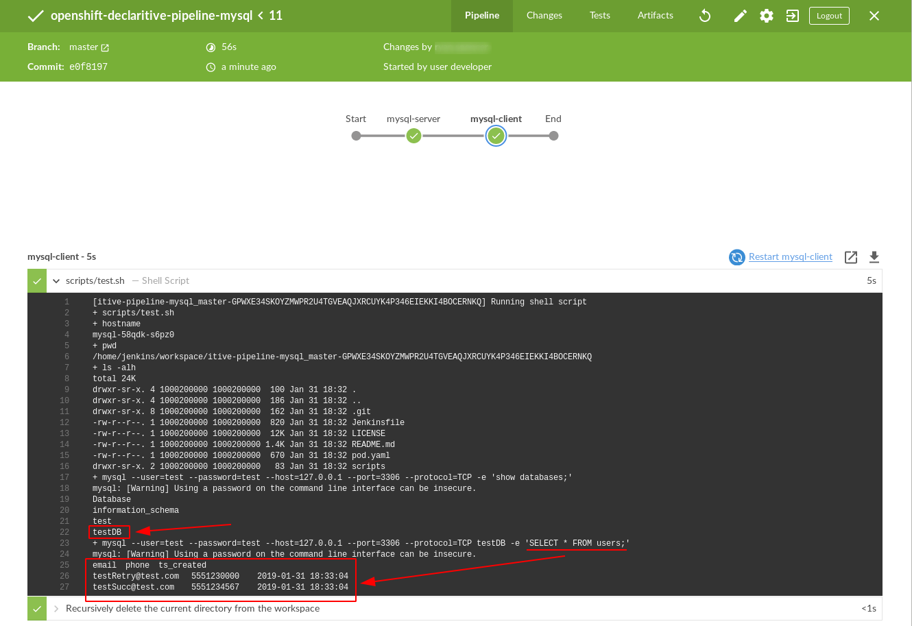View the Artifacts tab

click(x=656, y=16)
